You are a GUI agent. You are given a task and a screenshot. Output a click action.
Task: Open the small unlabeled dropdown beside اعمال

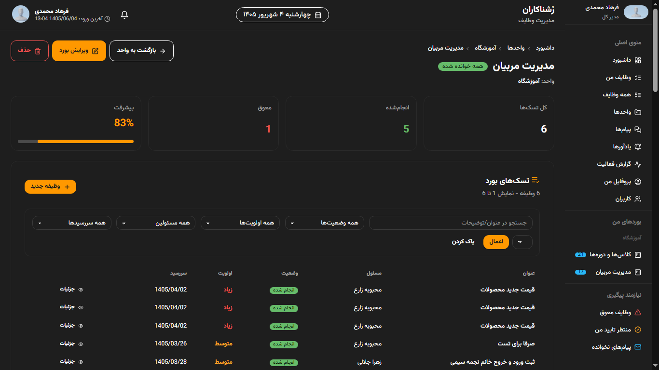(522, 242)
